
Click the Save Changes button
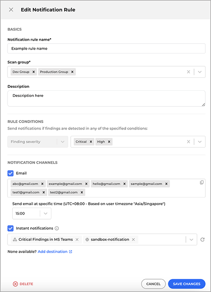(187, 284)
